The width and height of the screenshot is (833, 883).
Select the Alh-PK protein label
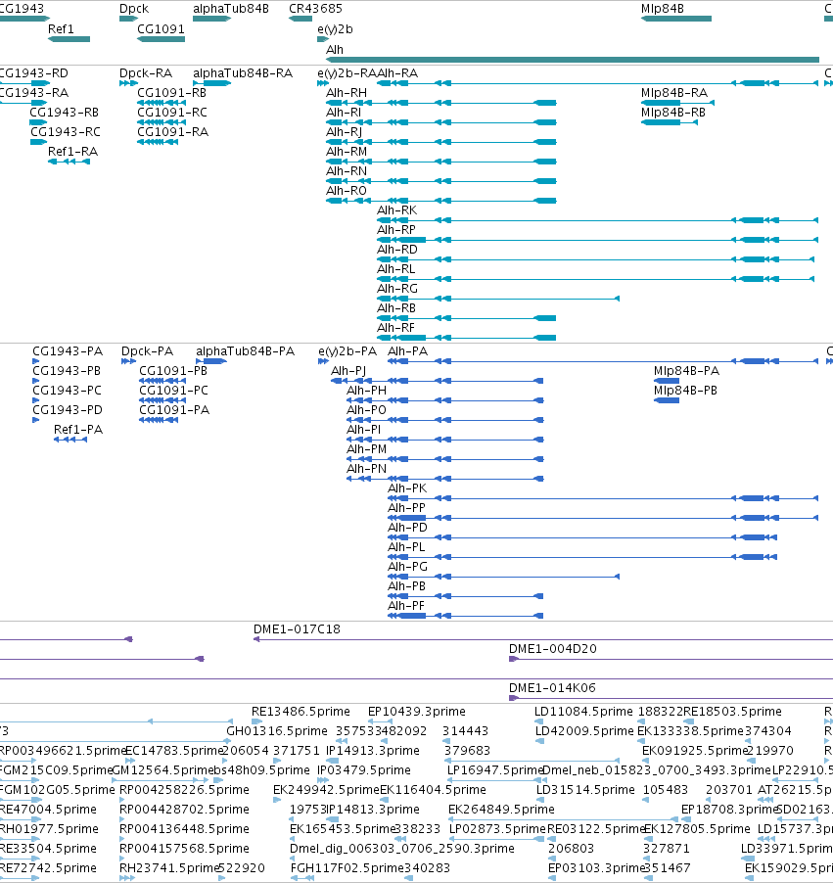tap(407, 488)
